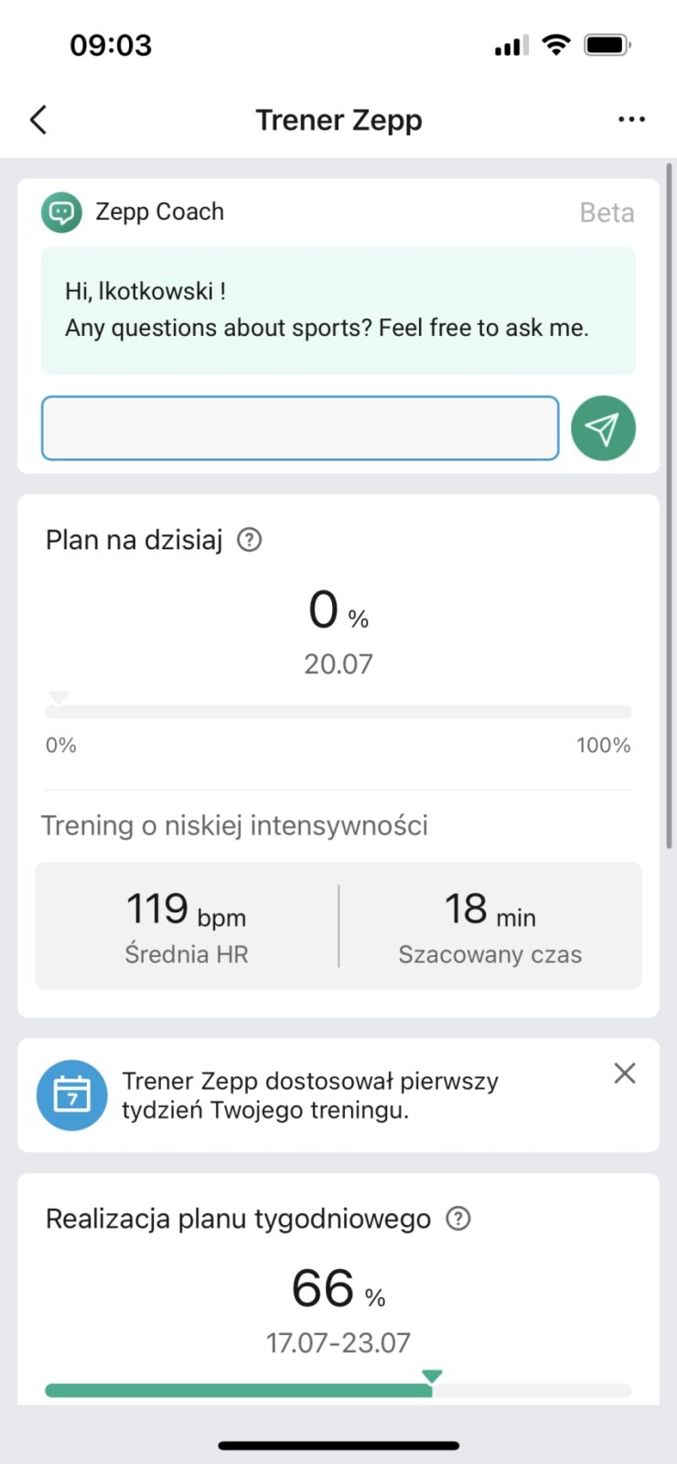Screen dimensions: 677x1464
Task: Tap the back arrow in header
Action: point(38,120)
